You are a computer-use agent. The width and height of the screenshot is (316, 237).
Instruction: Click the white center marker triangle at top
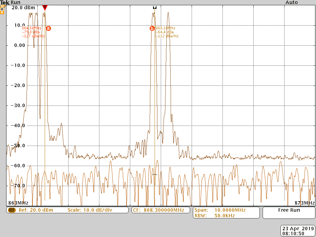155,7
